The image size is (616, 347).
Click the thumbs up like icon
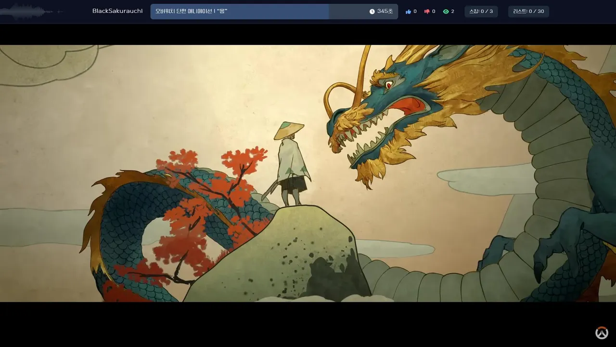[x=409, y=12]
